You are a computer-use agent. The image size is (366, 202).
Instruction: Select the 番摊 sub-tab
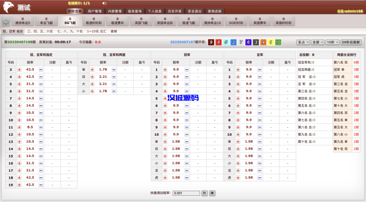pyautogui.click(x=114, y=31)
